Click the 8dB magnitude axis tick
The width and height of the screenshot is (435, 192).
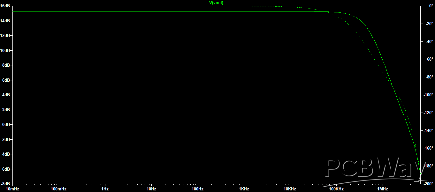pos(6,65)
